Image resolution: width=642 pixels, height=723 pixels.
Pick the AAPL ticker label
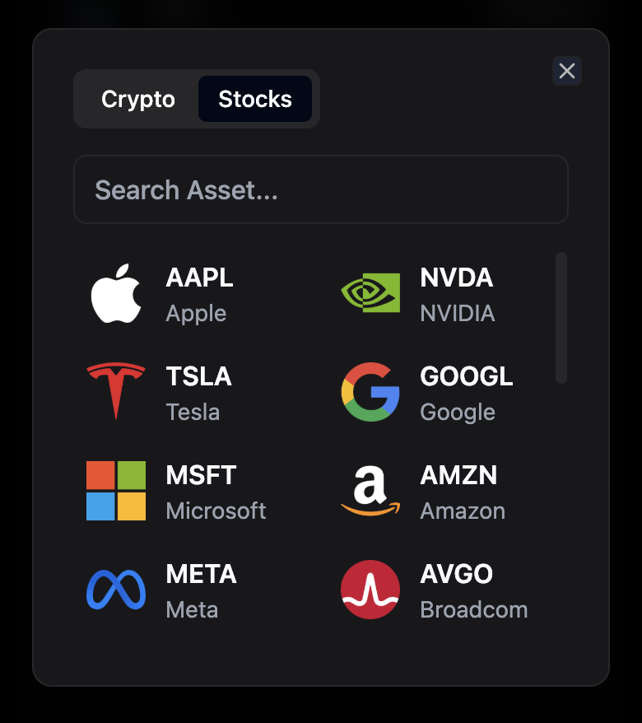pyautogui.click(x=199, y=278)
